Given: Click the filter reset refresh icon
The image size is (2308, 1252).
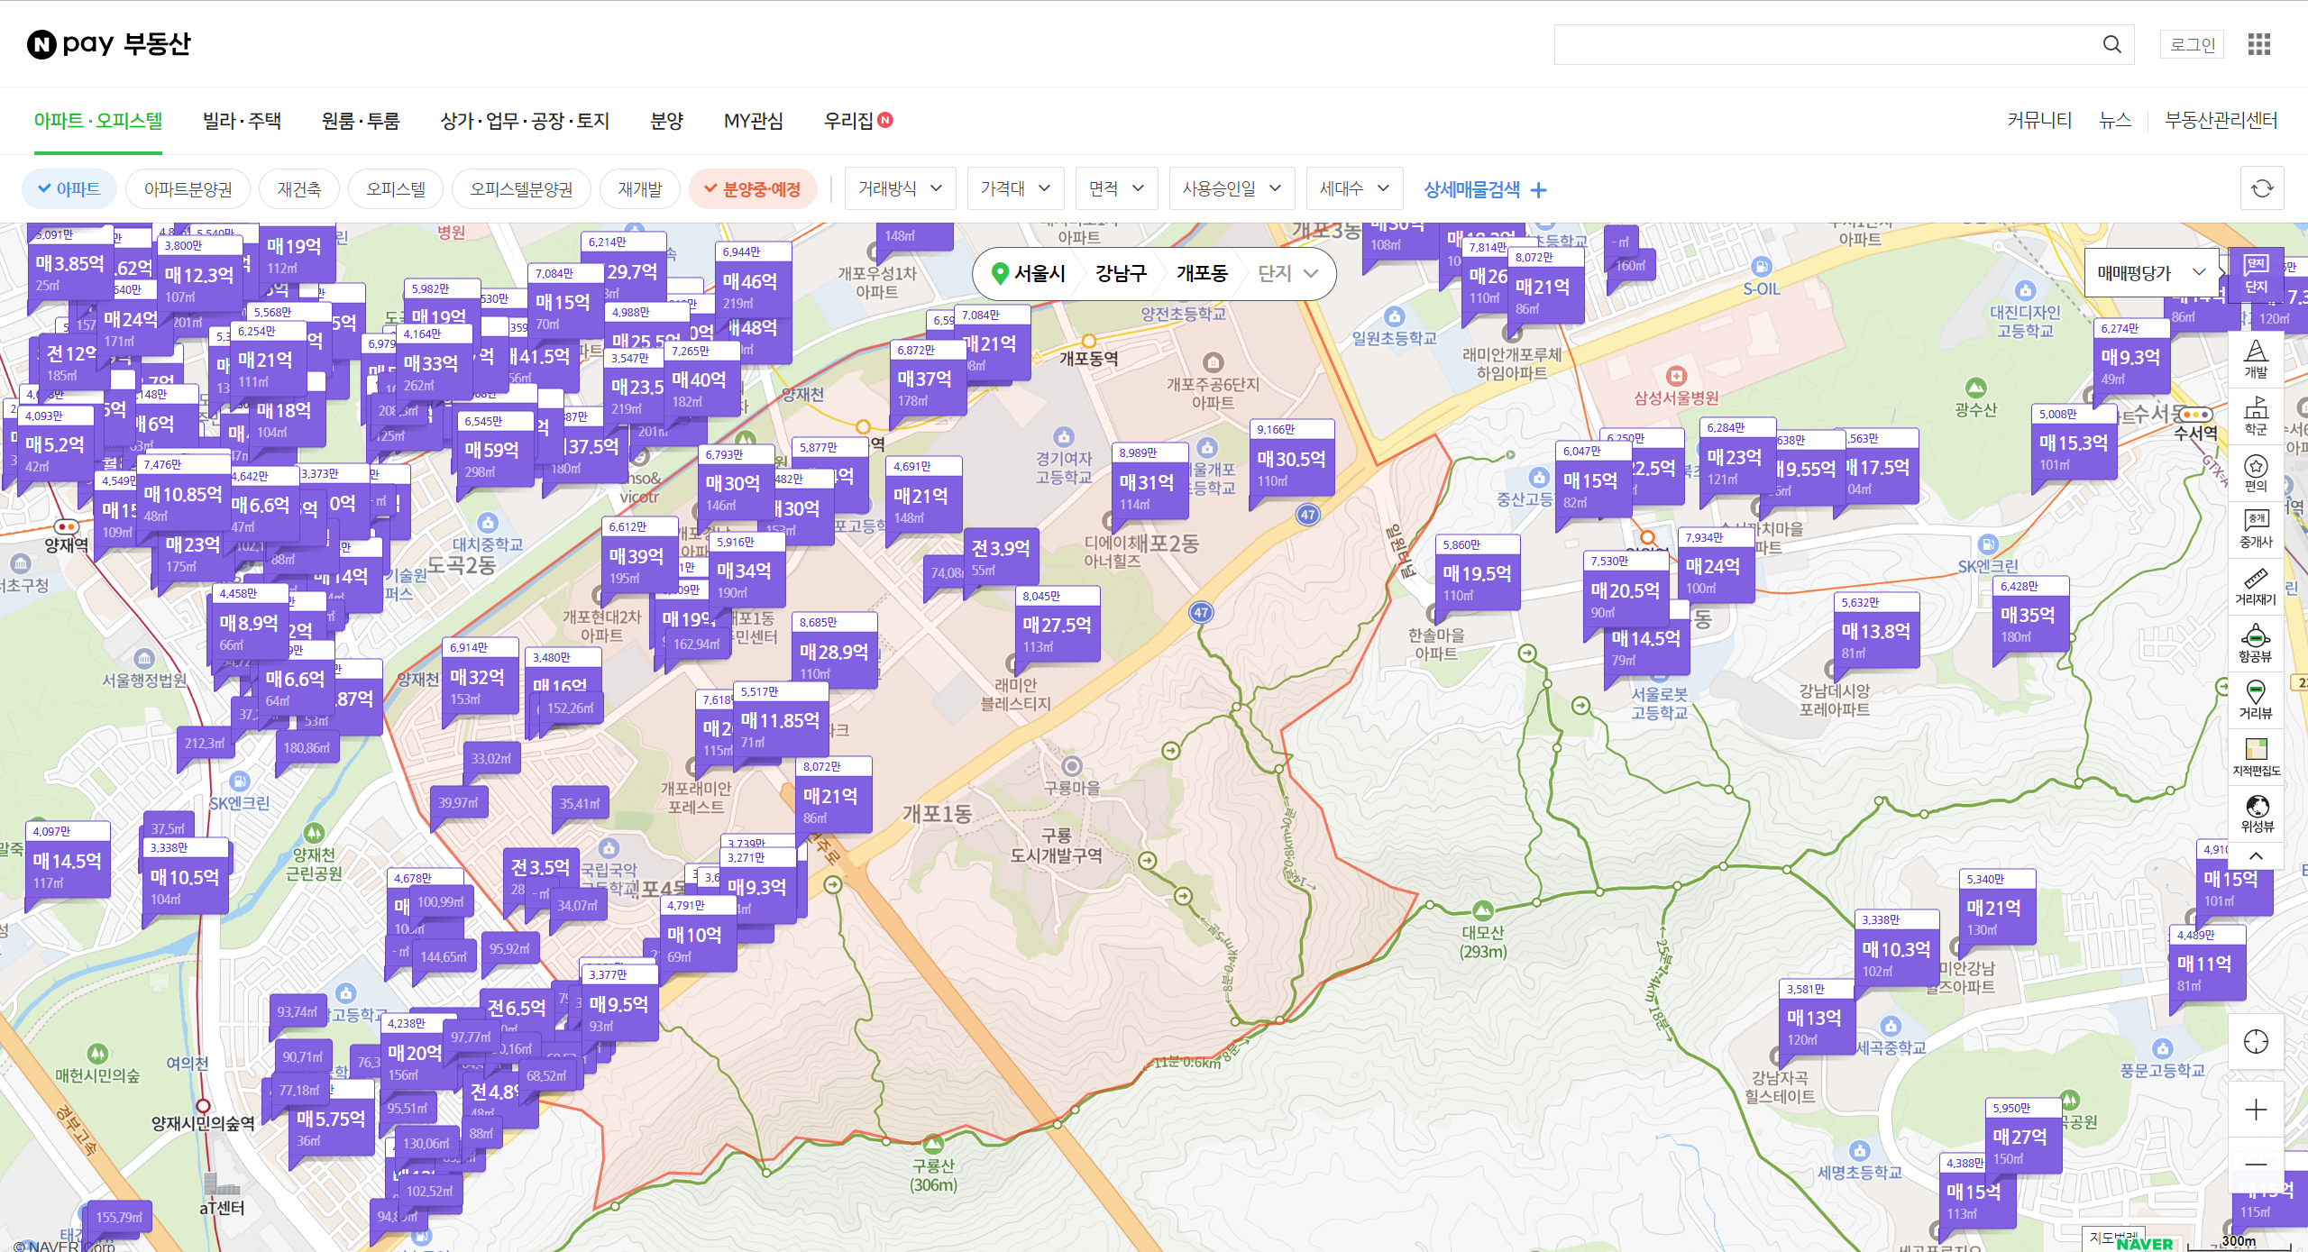Looking at the screenshot, I should (2262, 188).
